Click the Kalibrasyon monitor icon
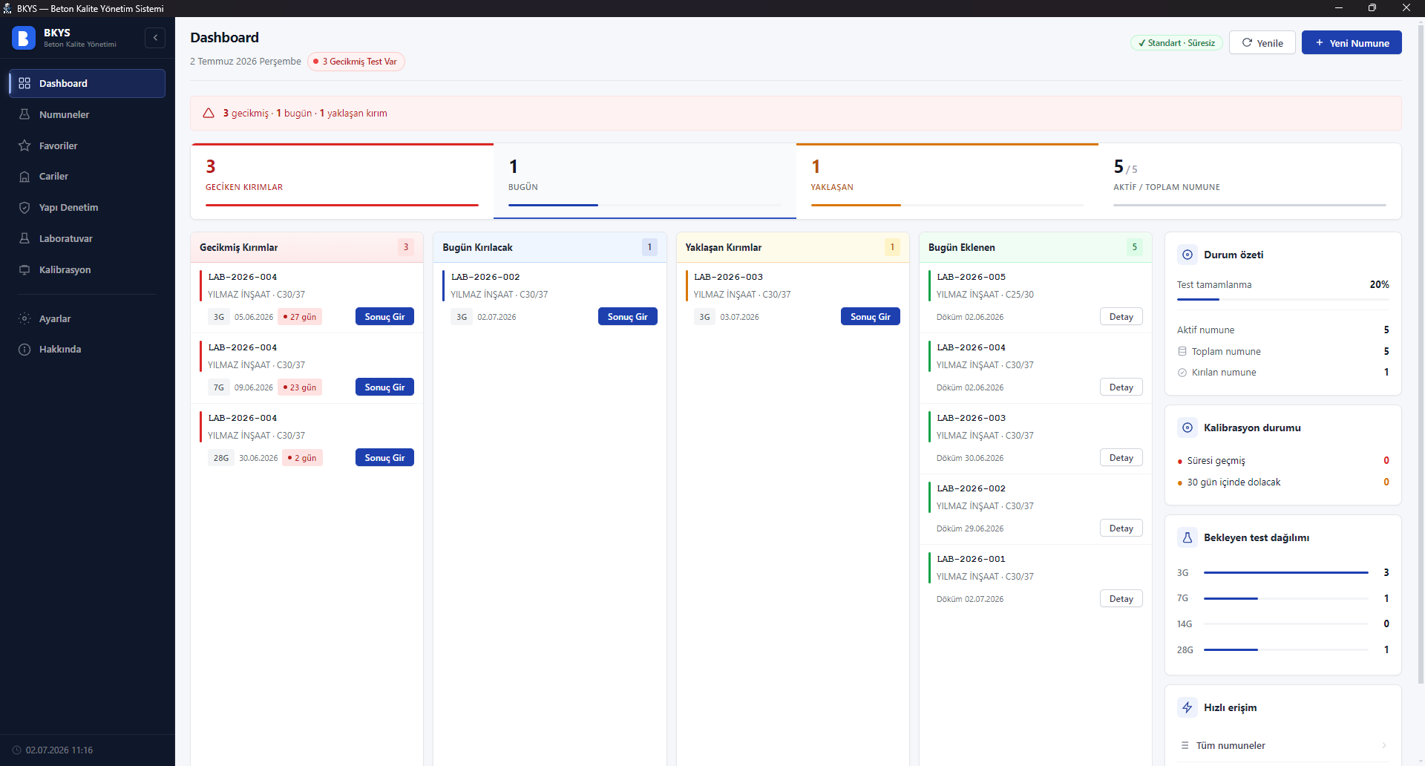 24,269
